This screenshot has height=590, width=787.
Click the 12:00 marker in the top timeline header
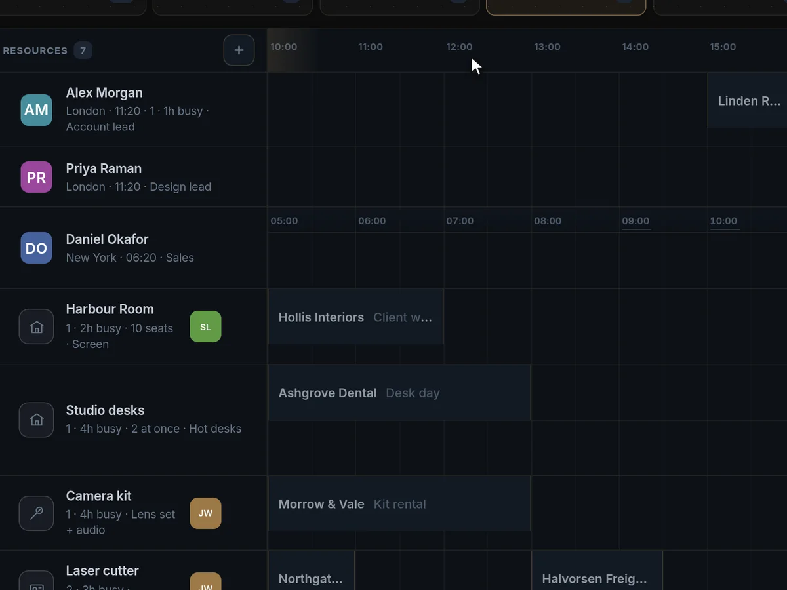pos(459,47)
